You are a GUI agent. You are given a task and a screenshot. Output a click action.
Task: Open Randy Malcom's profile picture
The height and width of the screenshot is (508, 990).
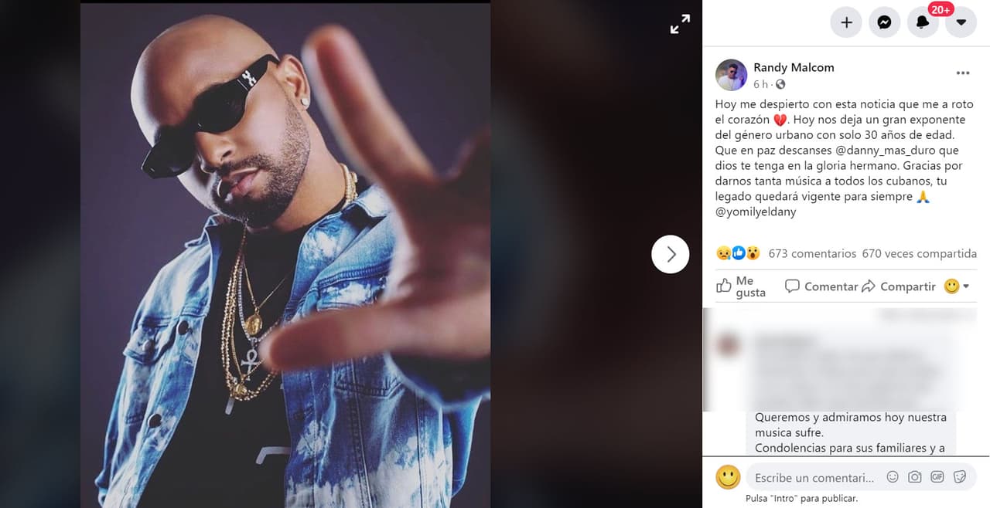[x=731, y=74]
